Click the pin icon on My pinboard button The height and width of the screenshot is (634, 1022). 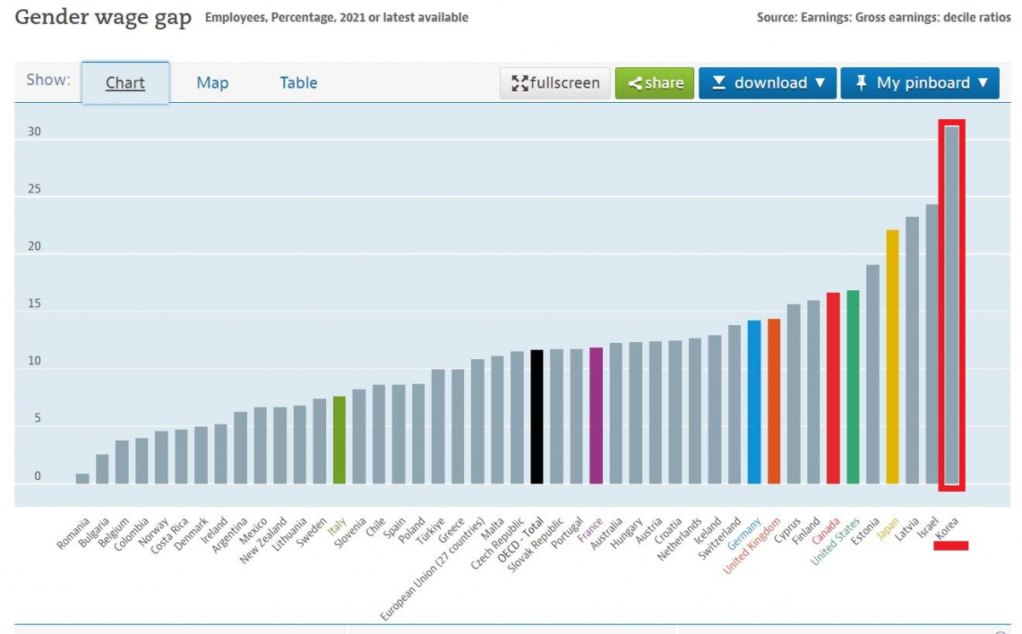pyautogui.click(x=862, y=83)
